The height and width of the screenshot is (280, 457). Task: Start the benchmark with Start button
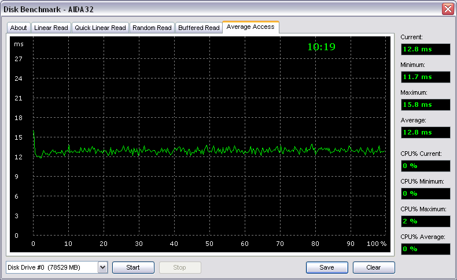click(x=133, y=267)
